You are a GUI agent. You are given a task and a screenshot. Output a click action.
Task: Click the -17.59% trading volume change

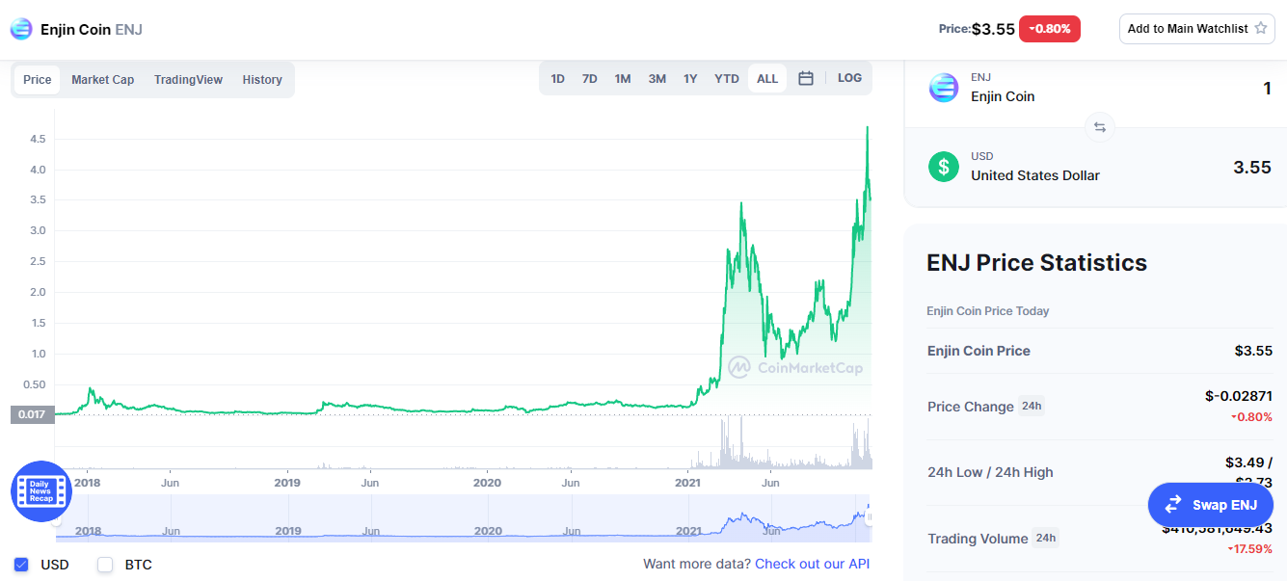tap(1249, 549)
